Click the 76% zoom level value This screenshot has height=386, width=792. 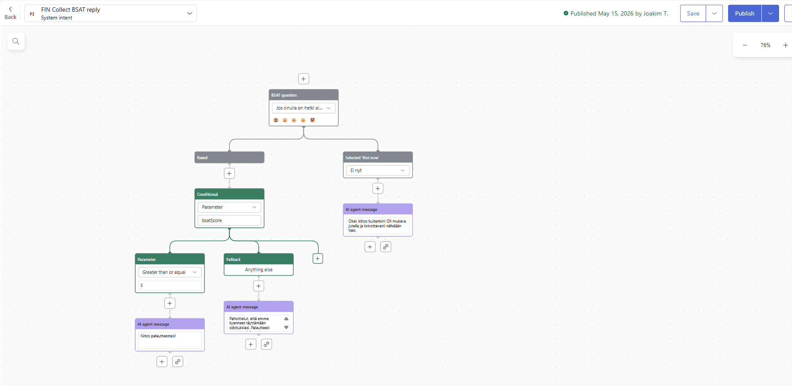765,45
